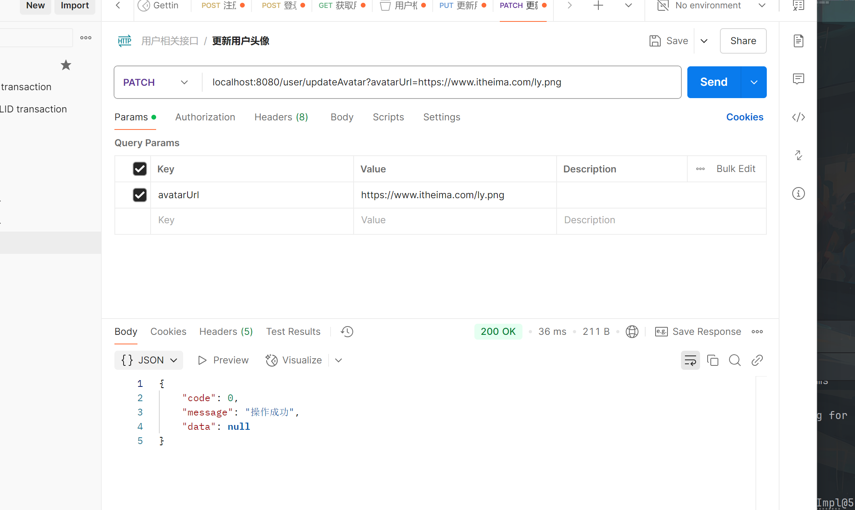Click Save Response
This screenshot has width=855, height=510.
pyautogui.click(x=698, y=332)
